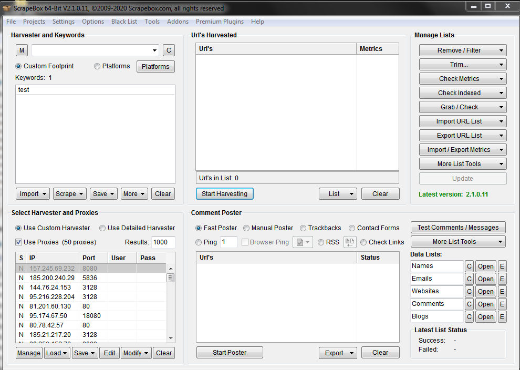This screenshot has width=520, height=370.
Task: Click E button next to Comments list
Action: pos(502,304)
